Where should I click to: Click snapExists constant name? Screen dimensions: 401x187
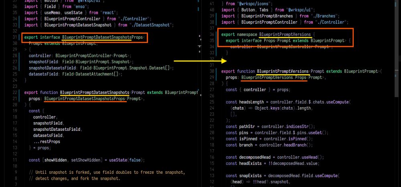250,175
